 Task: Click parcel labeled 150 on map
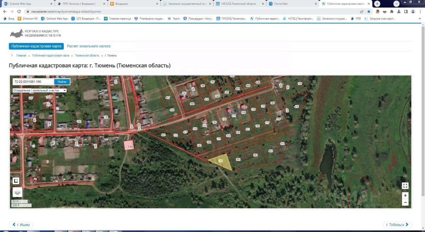[79, 121]
